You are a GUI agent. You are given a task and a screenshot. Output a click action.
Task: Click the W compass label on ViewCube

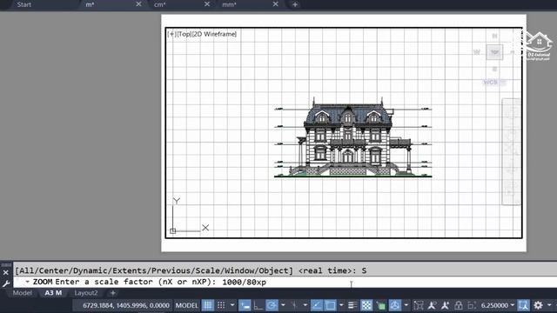point(477,52)
